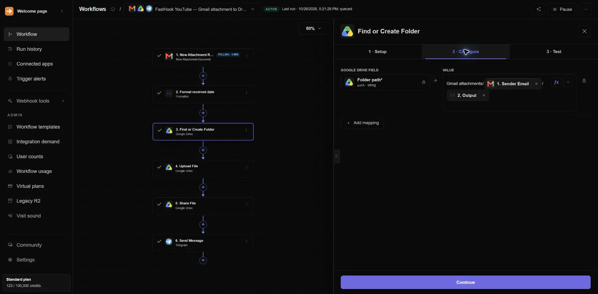Open the Community link

37,245
